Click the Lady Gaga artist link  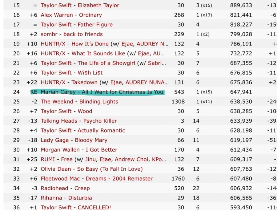(x=54, y=140)
